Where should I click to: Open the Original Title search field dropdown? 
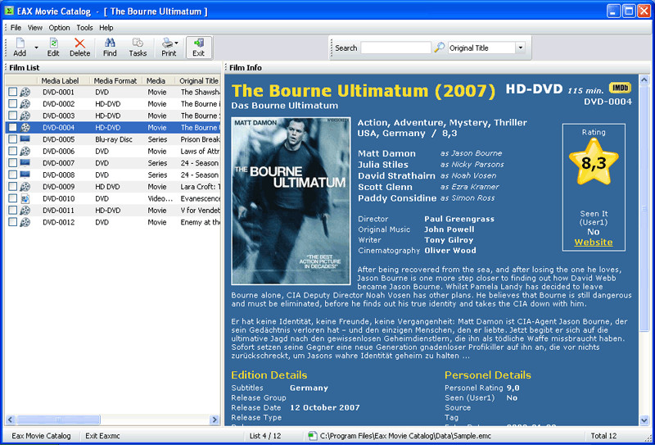(520, 48)
